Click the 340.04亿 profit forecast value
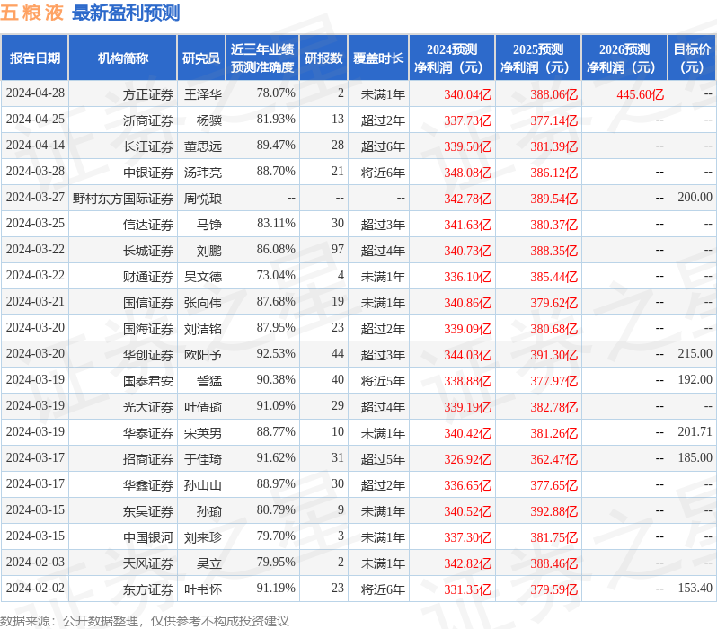The image size is (717, 629). pos(468,94)
